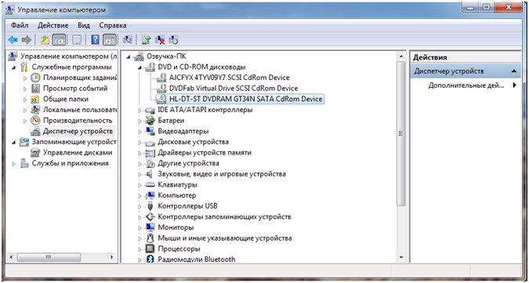Click the left pane horizontal scrollbar thumb
Screen dimensions: 529x283
(49, 257)
